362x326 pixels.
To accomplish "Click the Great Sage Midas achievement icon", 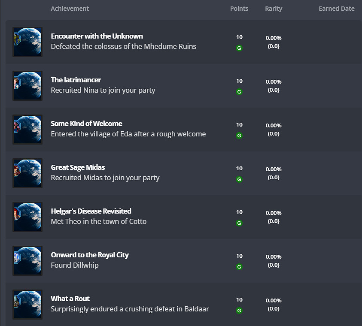I will [27, 173].
